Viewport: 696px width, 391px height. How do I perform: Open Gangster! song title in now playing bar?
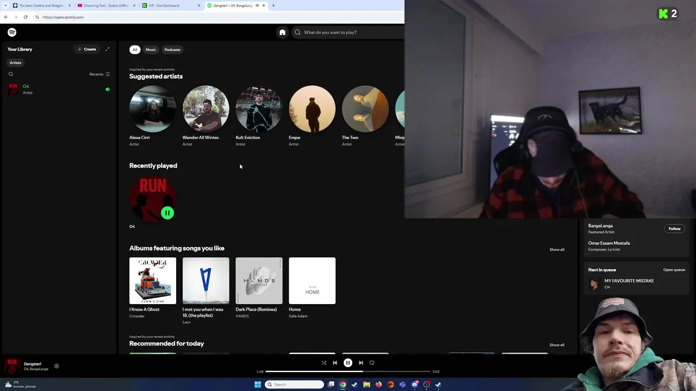pos(33,364)
